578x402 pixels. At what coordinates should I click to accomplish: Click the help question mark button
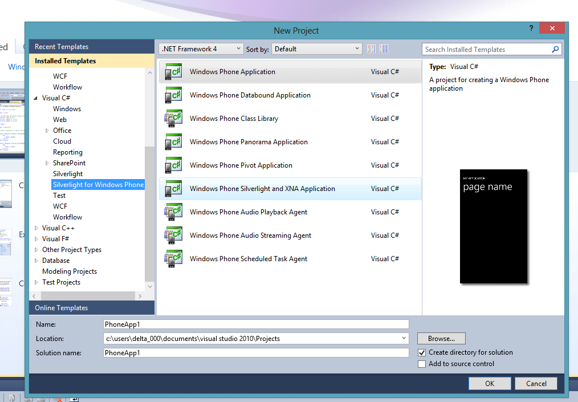tap(531, 28)
